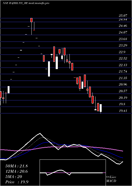Select the 12MA : 20.6 readout

pos(16,171)
